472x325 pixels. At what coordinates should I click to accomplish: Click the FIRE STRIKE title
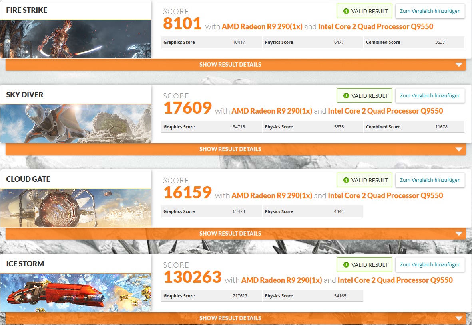pyautogui.click(x=26, y=10)
